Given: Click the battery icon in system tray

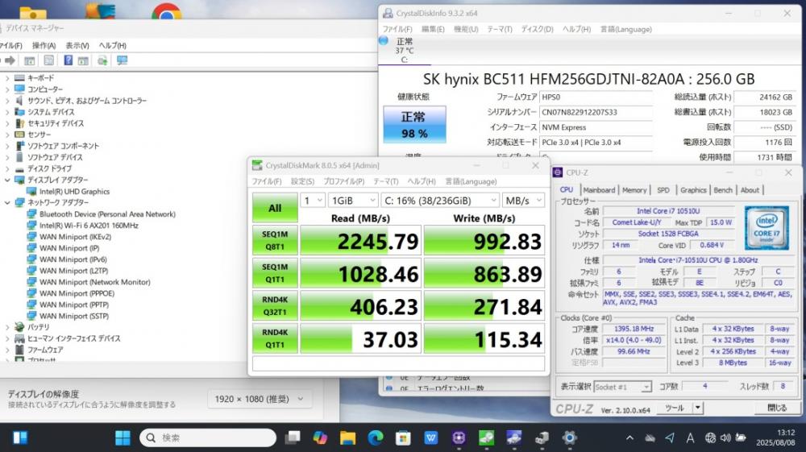Looking at the screenshot, I should point(741,437).
